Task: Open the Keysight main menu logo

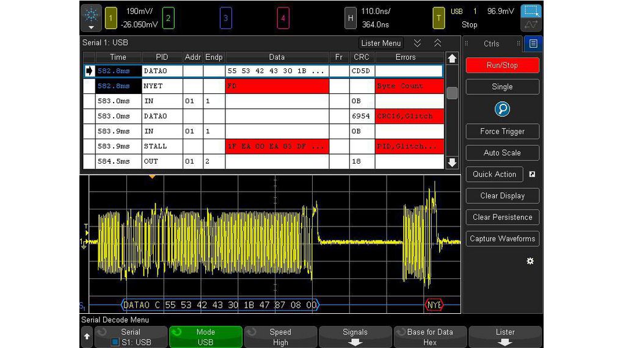Action: (x=91, y=18)
